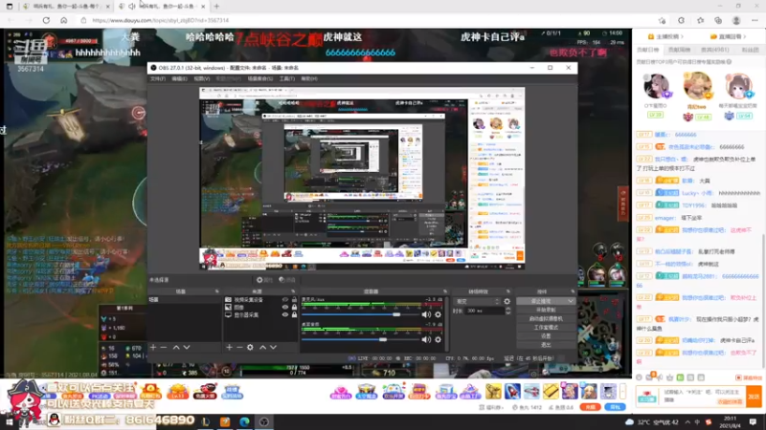
Task: Click the taskbar weather 32°C widget
Action: tap(653, 421)
